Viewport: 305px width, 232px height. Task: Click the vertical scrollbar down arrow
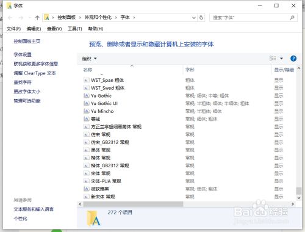pos(299,198)
